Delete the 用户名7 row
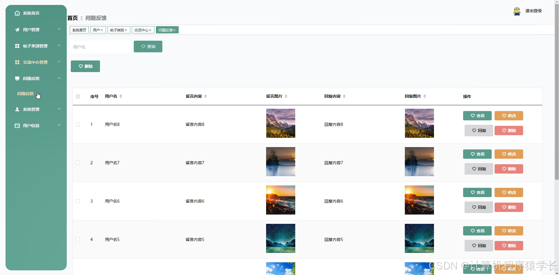The width and height of the screenshot is (559, 275). (x=509, y=169)
